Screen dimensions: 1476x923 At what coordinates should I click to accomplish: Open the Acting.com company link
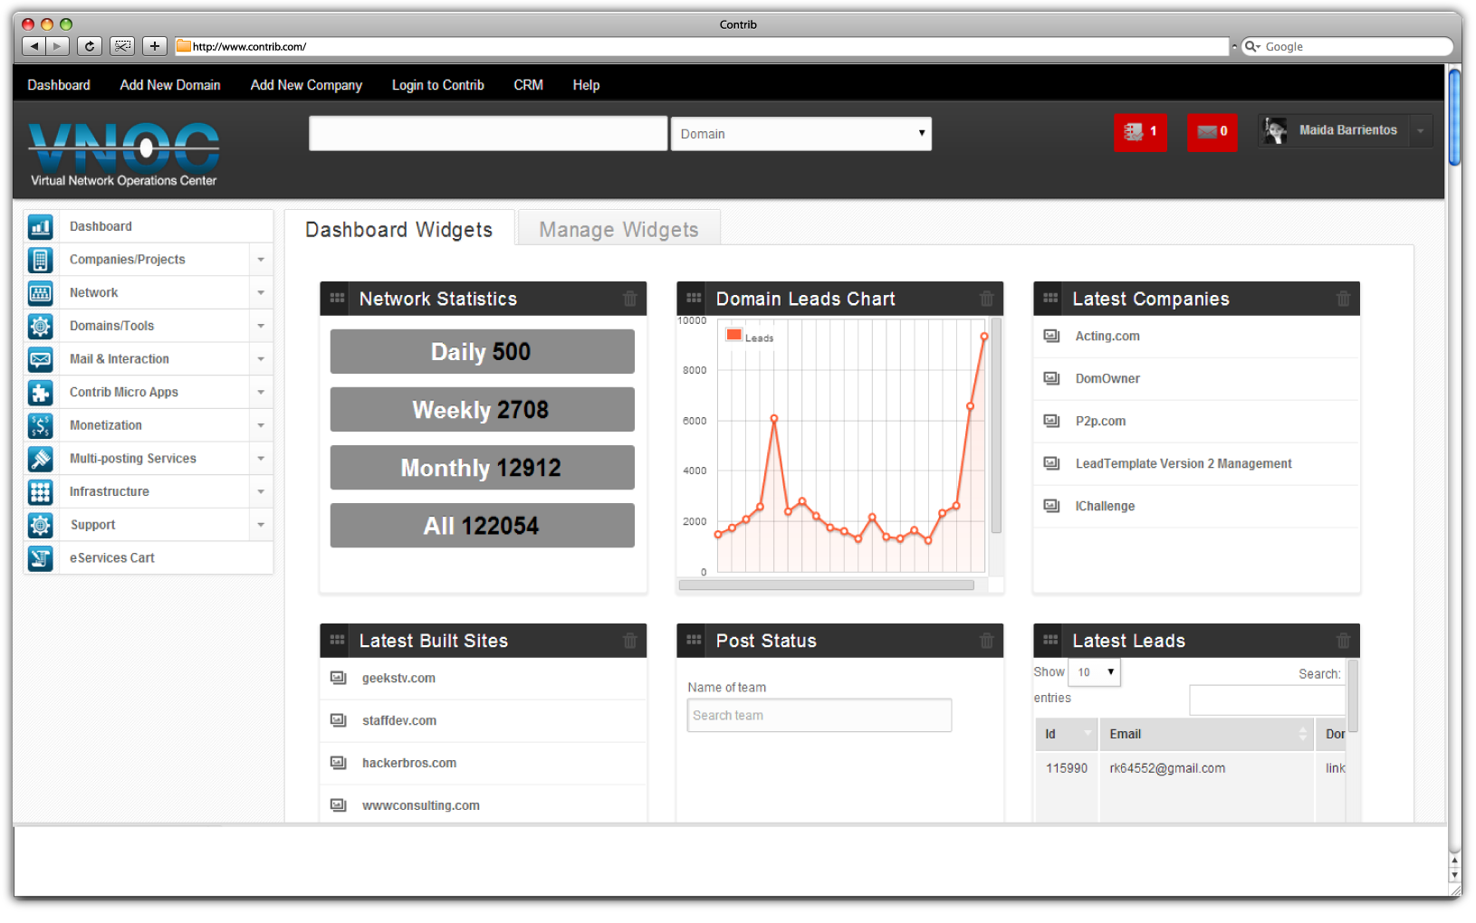click(x=1107, y=336)
